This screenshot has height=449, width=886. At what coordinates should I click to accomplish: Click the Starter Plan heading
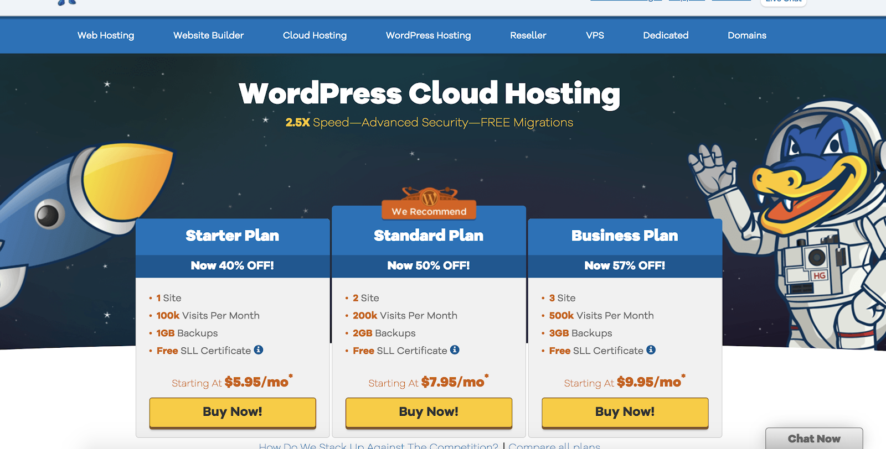click(x=233, y=236)
